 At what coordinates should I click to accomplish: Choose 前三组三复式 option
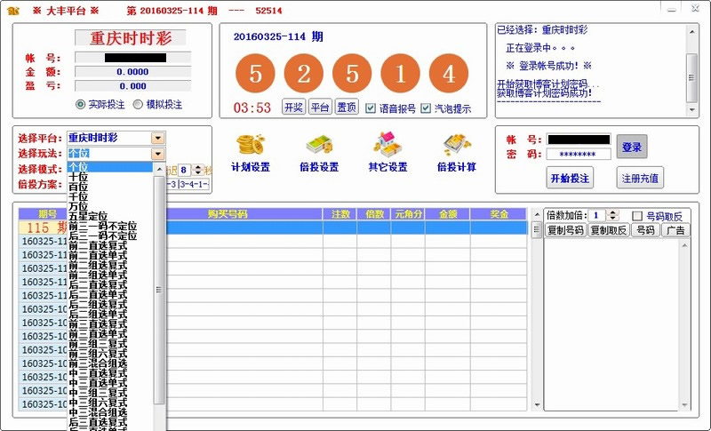pyautogui.click(x=110, y=344)
